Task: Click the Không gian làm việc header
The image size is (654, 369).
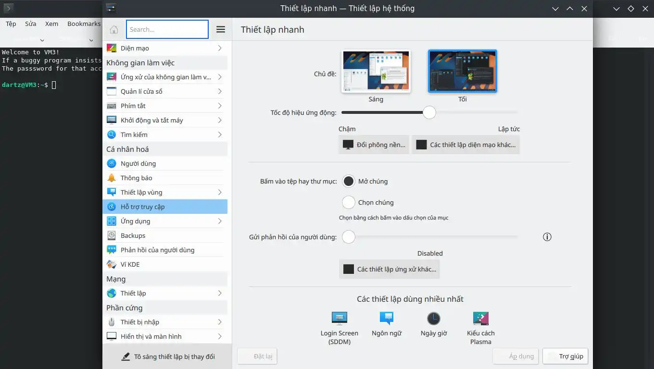Action: tap(140, 63)
